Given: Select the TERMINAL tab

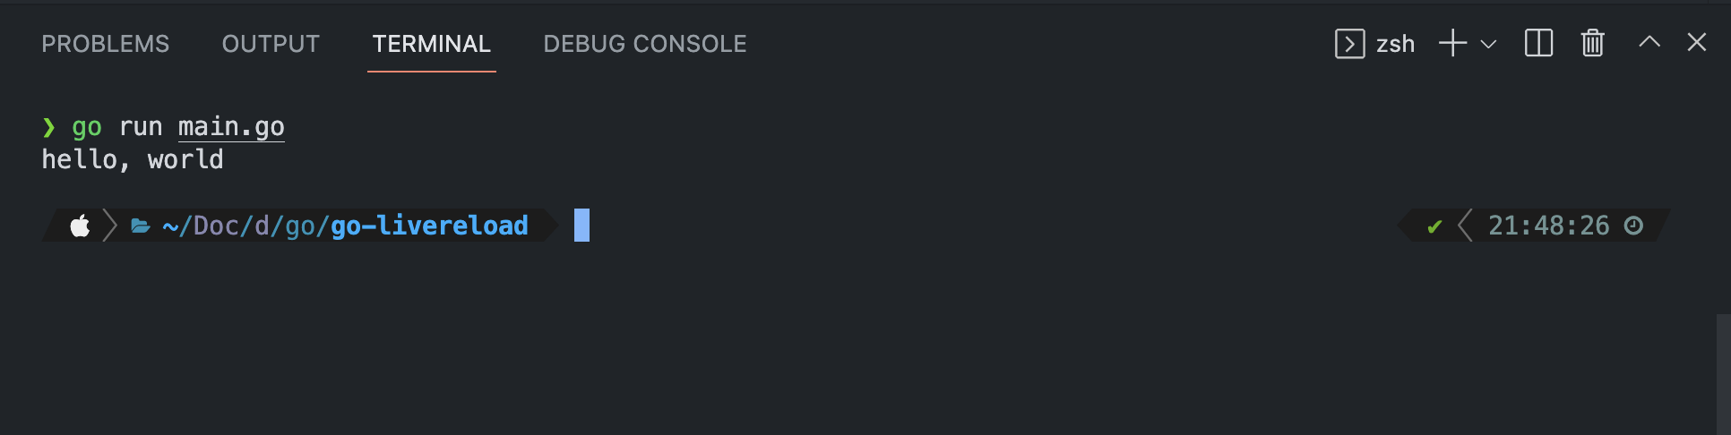Looking at the screenshot, I should coord(431,44).
